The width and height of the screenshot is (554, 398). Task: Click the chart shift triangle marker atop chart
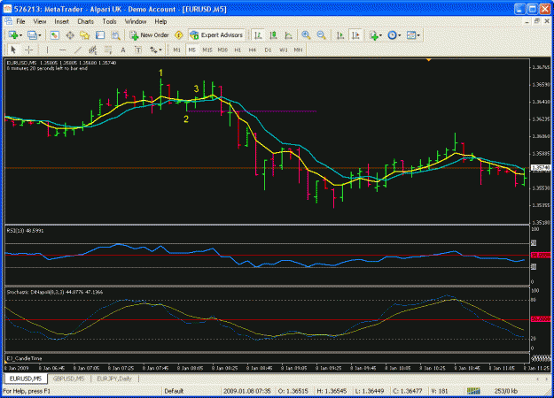[x=428, y=60]
